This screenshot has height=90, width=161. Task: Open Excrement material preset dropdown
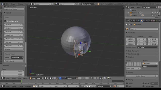[17, 57]
